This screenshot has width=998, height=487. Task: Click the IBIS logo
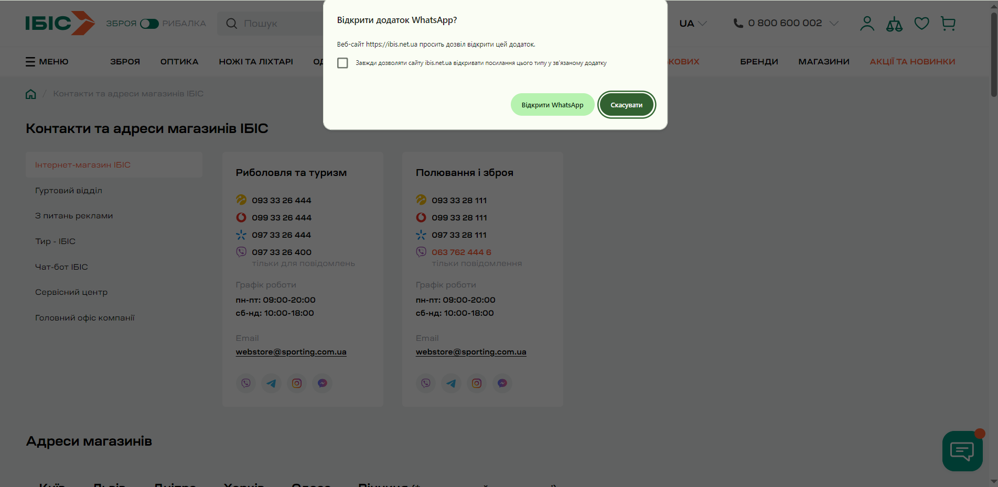click(60, 23)
